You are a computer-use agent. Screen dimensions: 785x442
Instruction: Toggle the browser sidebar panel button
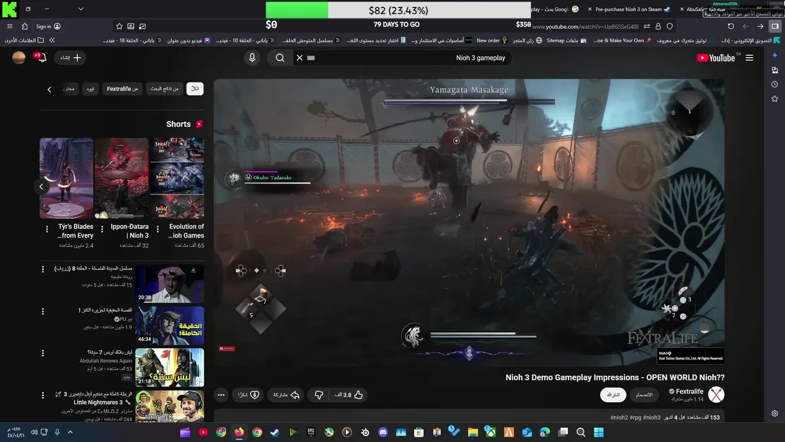[x=775, y=26]
